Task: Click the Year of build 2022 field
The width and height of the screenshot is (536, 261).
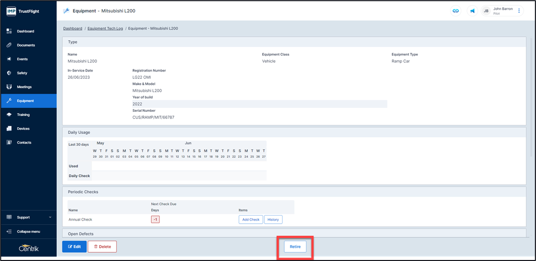Action: click(x=259, y=104)
